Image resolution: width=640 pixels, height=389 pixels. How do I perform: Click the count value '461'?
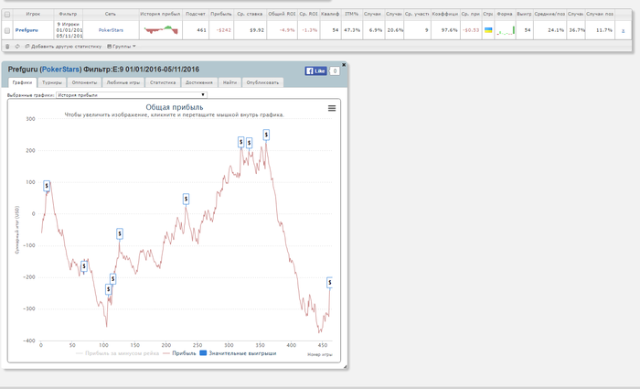pyautogui.click(x=201, y=30)
